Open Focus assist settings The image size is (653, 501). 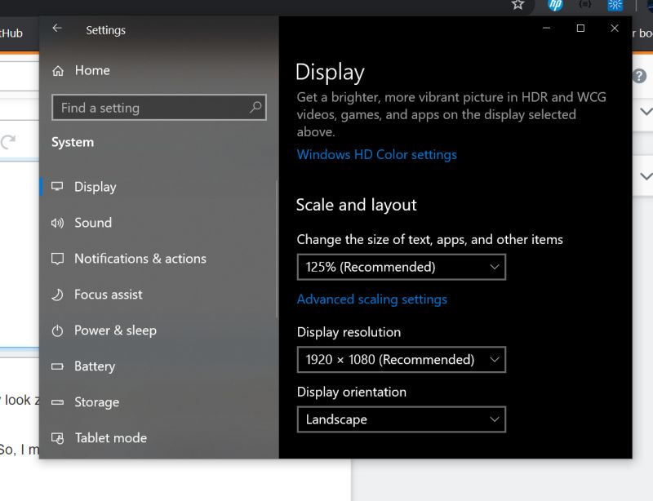pos(159,295)
